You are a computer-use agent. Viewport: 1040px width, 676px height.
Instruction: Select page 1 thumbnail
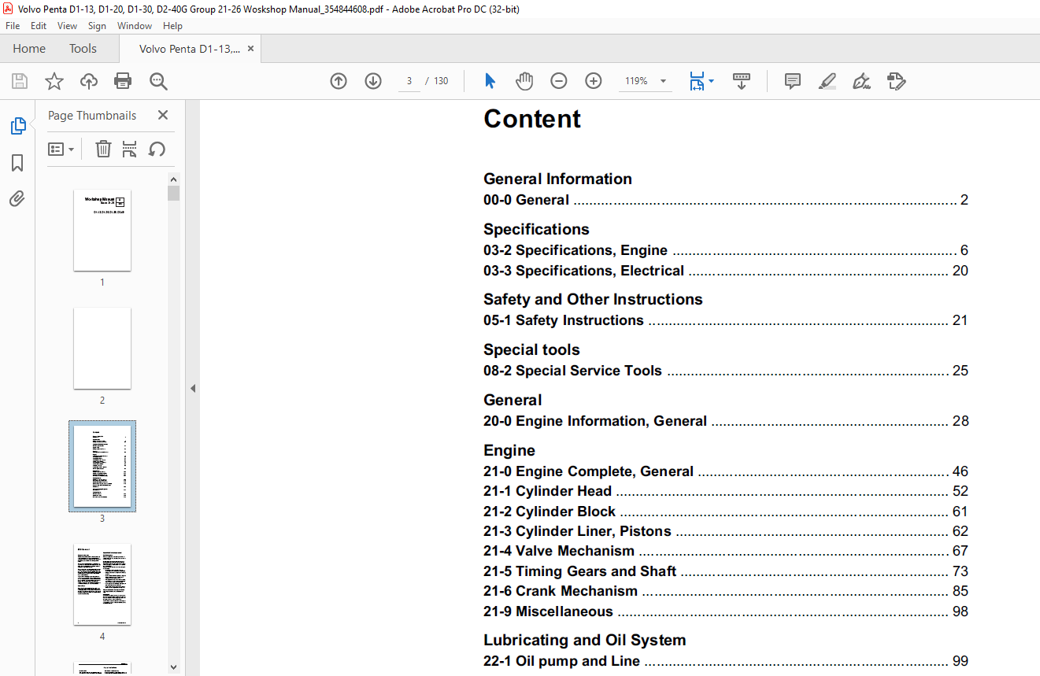(x=102, y=230)
